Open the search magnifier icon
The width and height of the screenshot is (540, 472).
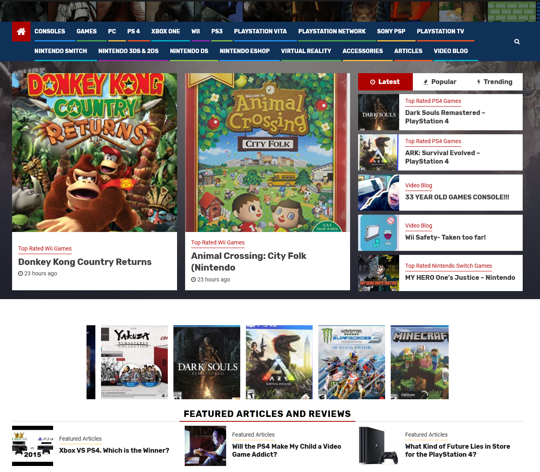point(517,41)
